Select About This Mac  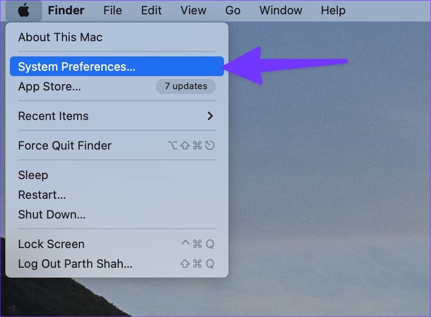pos(117,37)
